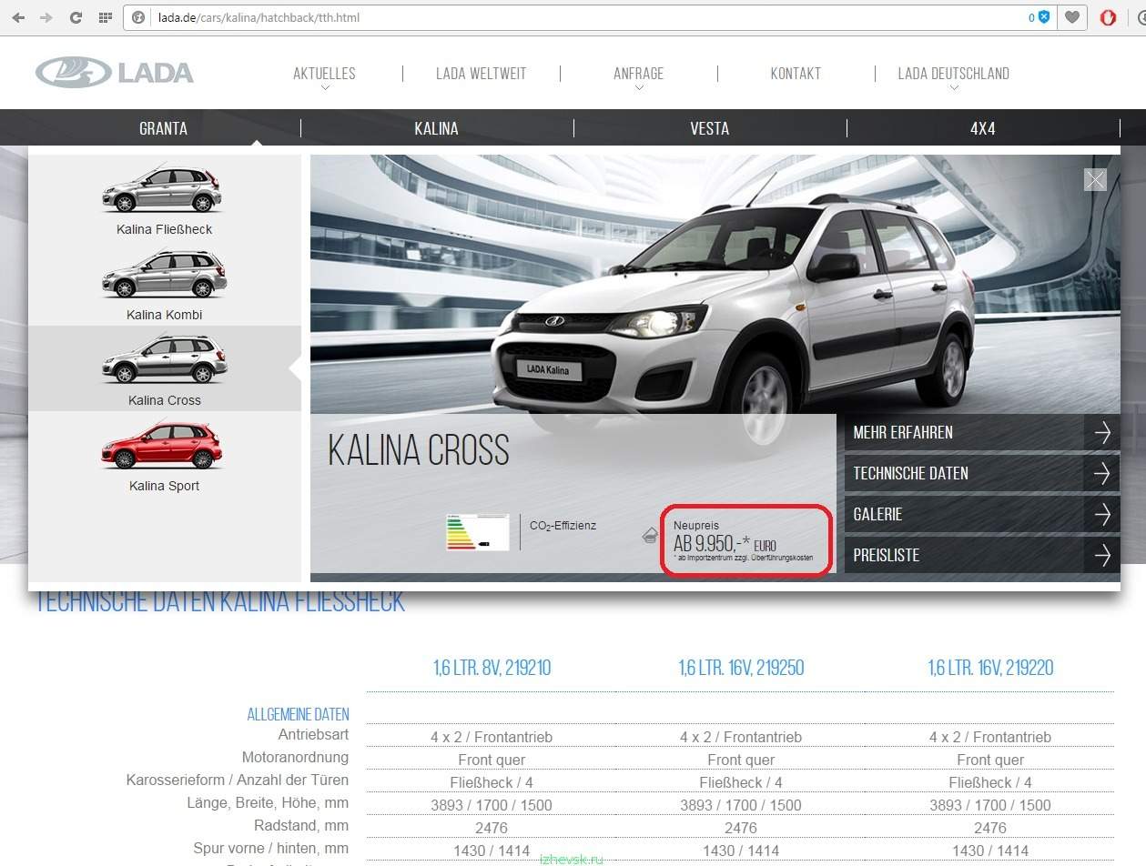Click the Allgemeine Daten section label
The image size is (1146, 866).
[298, 715]
